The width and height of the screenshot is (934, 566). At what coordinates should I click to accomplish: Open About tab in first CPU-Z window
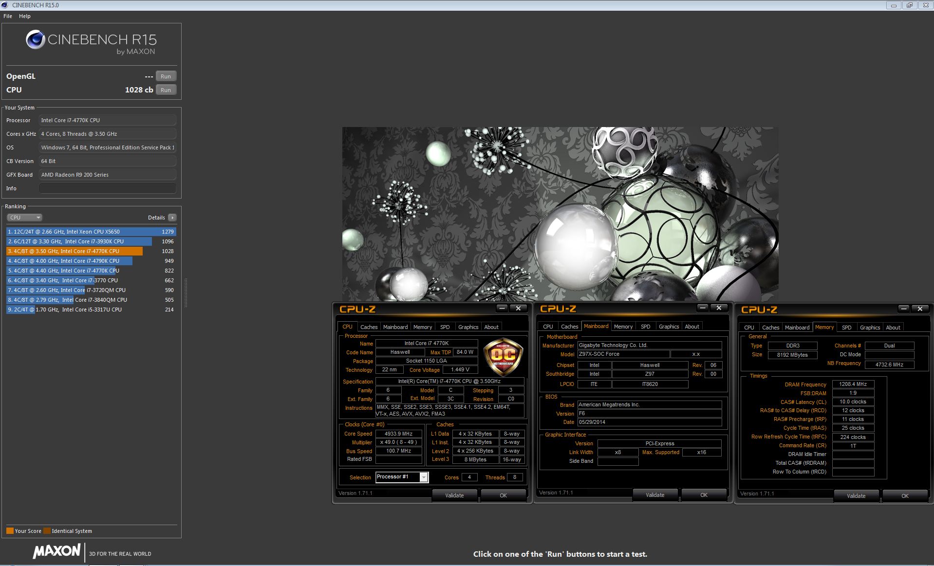click(x=491, y=327)
